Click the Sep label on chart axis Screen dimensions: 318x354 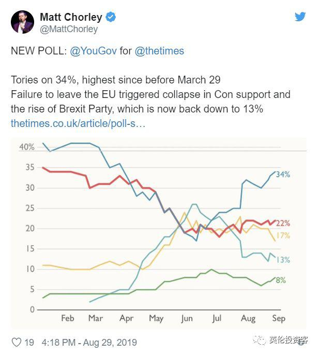(x=278, y=318)
